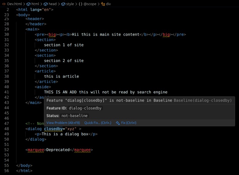Image resolution: width=239 pixels, height=175 pixels.
Task: Click the word Deprecated on line 52
Action: 58,150
